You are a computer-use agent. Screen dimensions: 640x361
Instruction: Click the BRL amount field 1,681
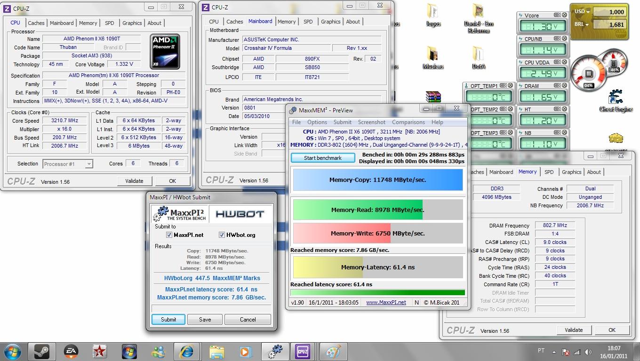pyautogui.click(x=609, y=24)
